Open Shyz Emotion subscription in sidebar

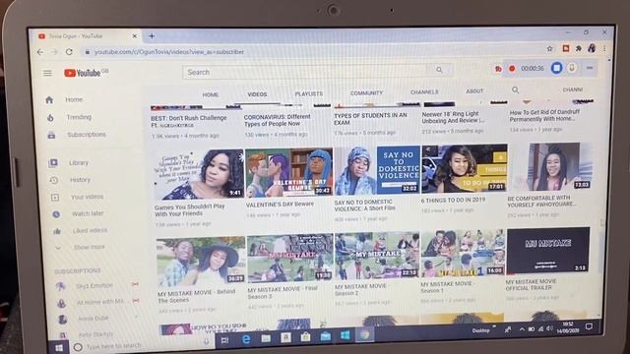tap(95, 286)
